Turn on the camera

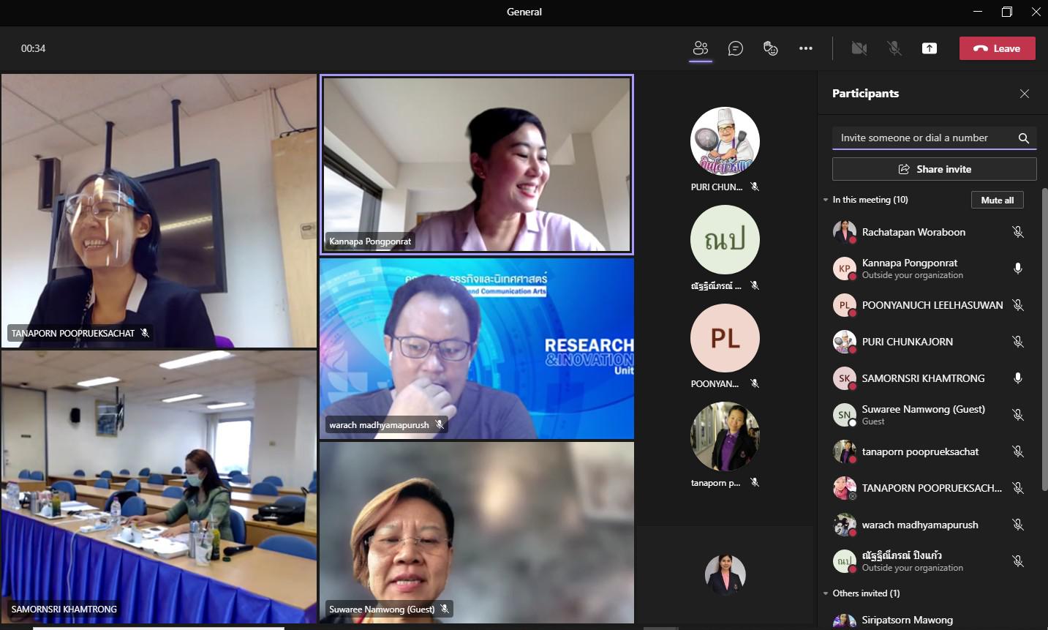point(859,48)
